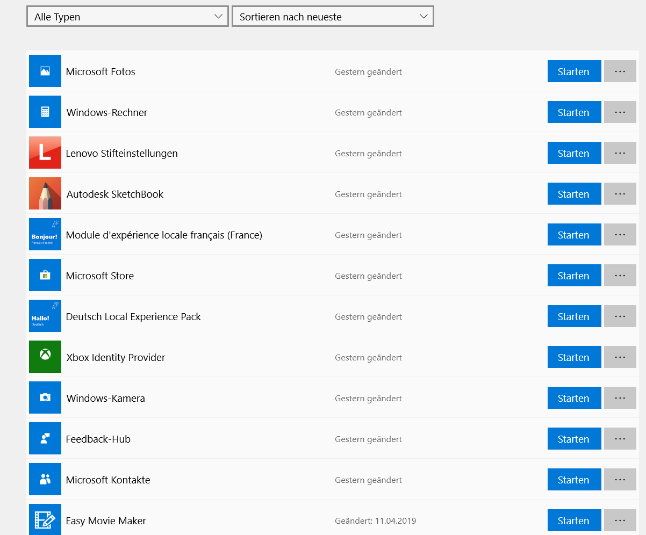Viewport: 646px width, 535px height.
Task: Open more options for Xbox Identity Provider
Action: click(x=620, y=357)
